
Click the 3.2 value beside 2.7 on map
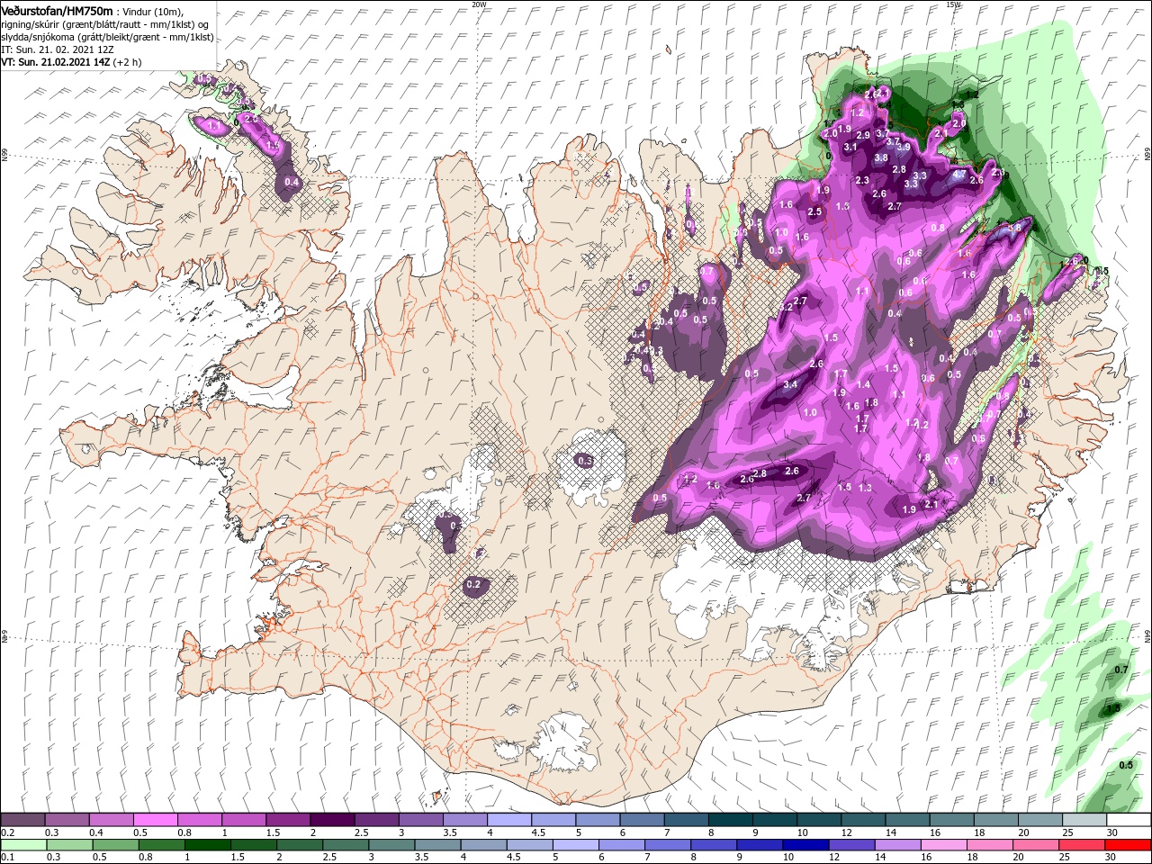tap(786, 307)
